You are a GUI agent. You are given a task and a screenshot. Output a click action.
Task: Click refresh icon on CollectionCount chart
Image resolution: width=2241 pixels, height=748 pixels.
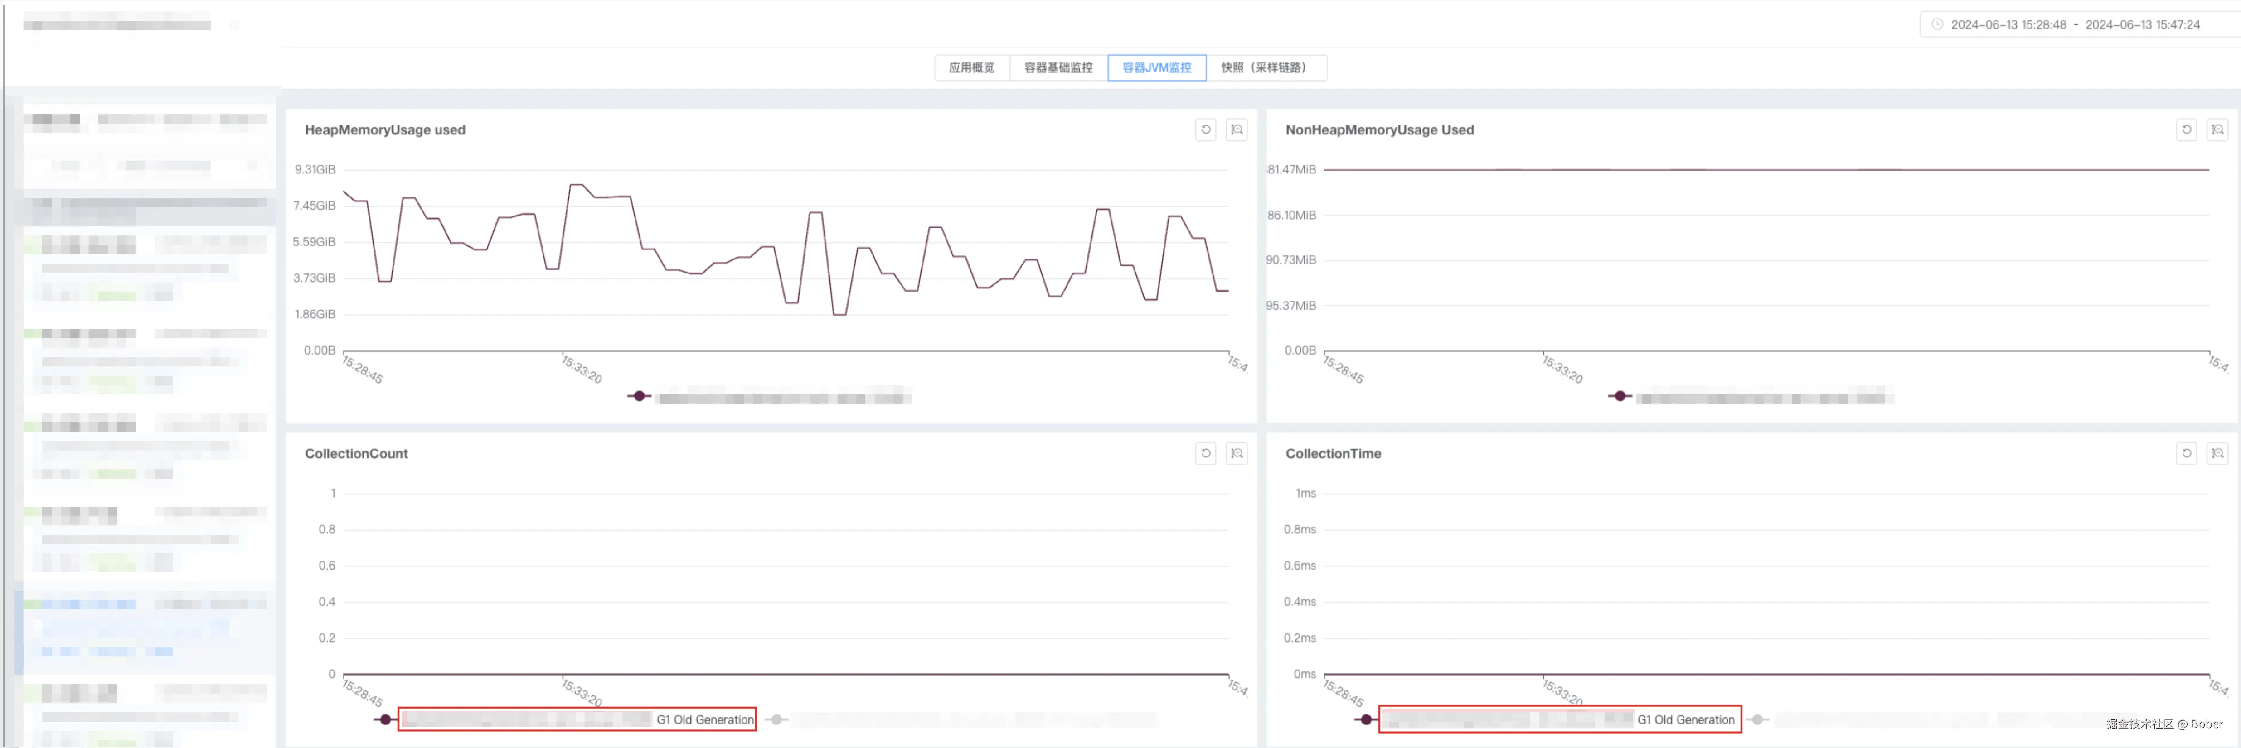coord(1205,454)
